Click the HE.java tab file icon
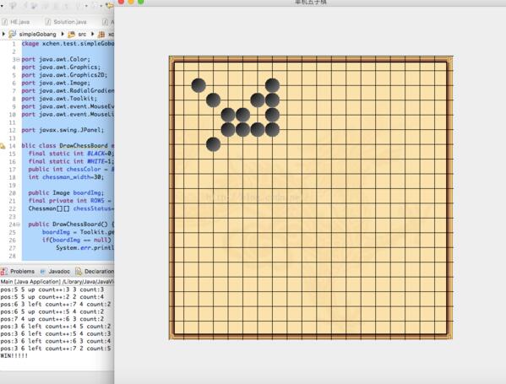Image resolution: width=506 pixels, height=384 pixels. (4, 22)
